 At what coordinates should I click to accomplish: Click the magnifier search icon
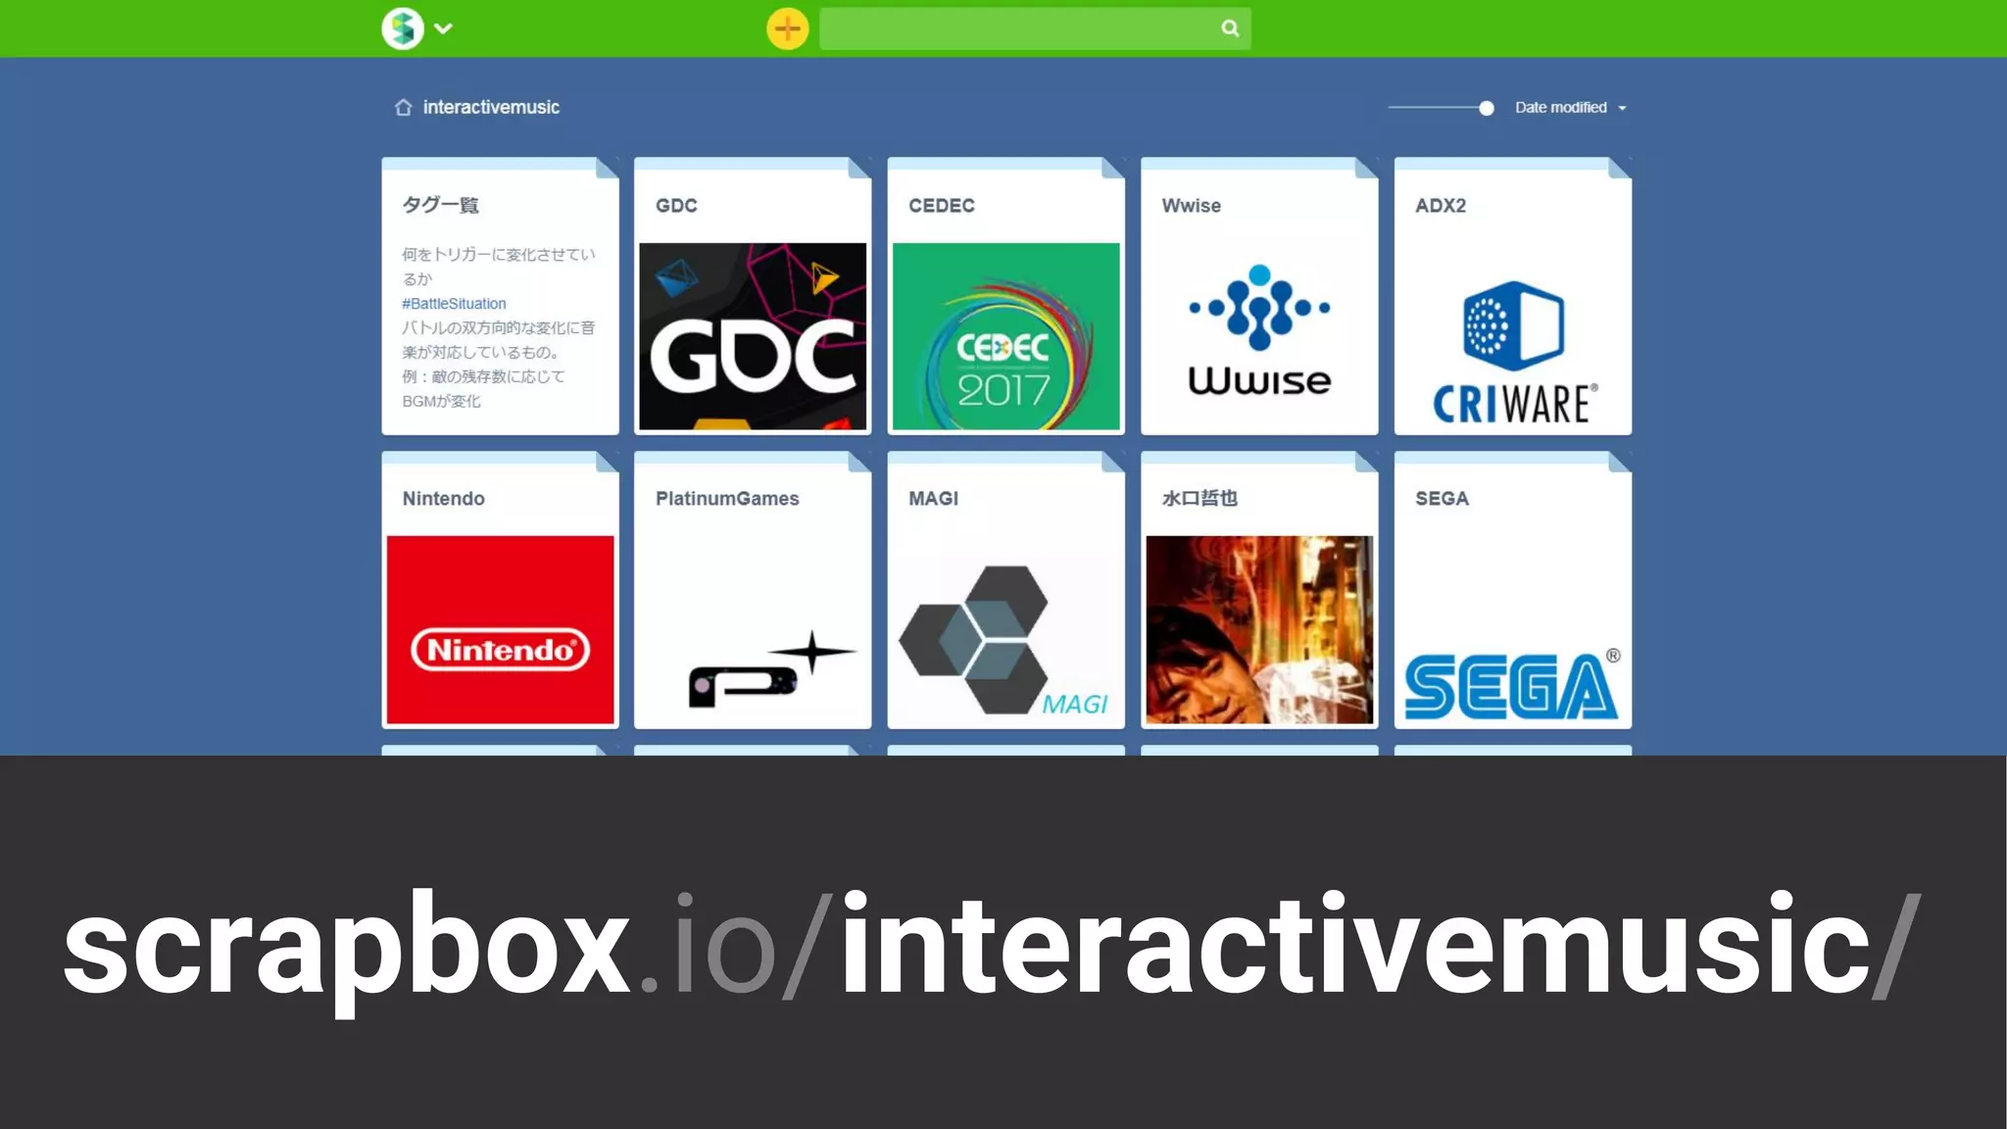[x=1230, y=28]
